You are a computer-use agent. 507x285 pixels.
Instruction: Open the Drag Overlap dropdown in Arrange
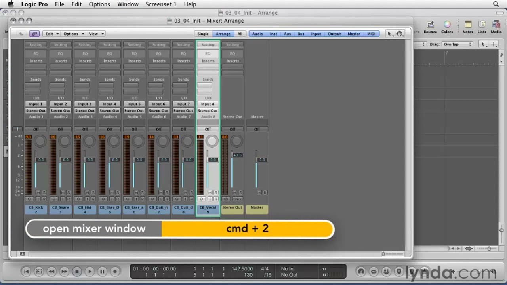(457, 44)
